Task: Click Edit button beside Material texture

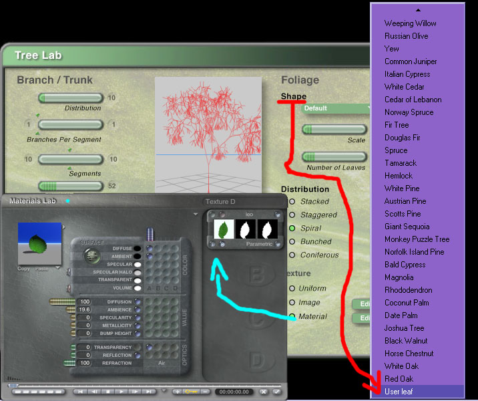Action: [361, 317]
